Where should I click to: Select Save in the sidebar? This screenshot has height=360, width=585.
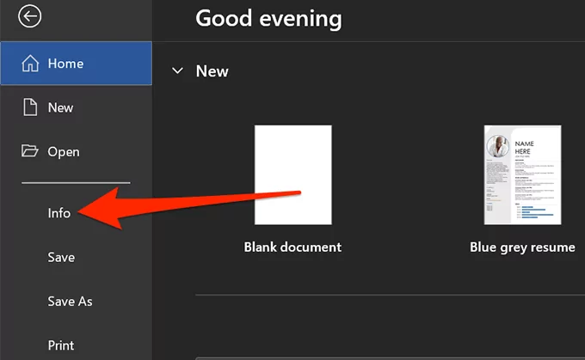point(61,257)
